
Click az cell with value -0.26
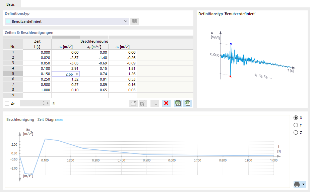123,58
